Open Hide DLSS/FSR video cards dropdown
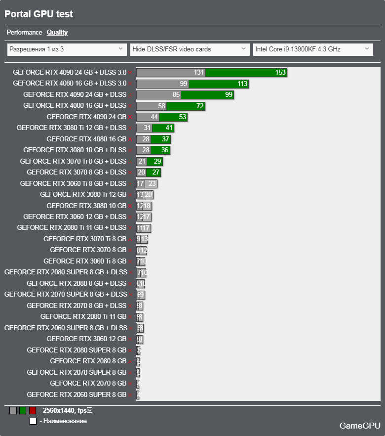385x436 pixels. tap(190, 49)
